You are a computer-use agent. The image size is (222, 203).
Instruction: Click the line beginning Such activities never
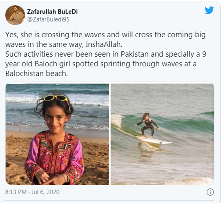(x=106, y=54)
